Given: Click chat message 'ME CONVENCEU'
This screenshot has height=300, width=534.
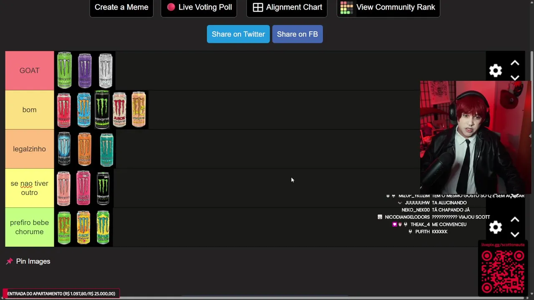Looking at the screenshot, I should click(449, 225).
